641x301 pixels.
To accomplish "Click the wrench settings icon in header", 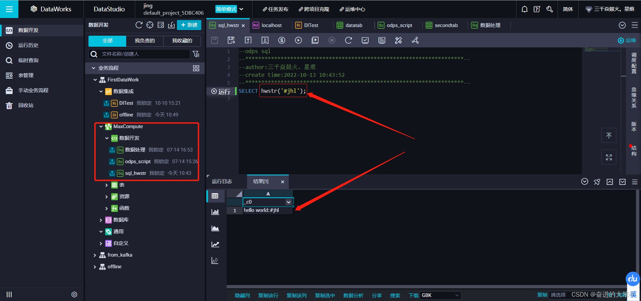I will [550, 9].
